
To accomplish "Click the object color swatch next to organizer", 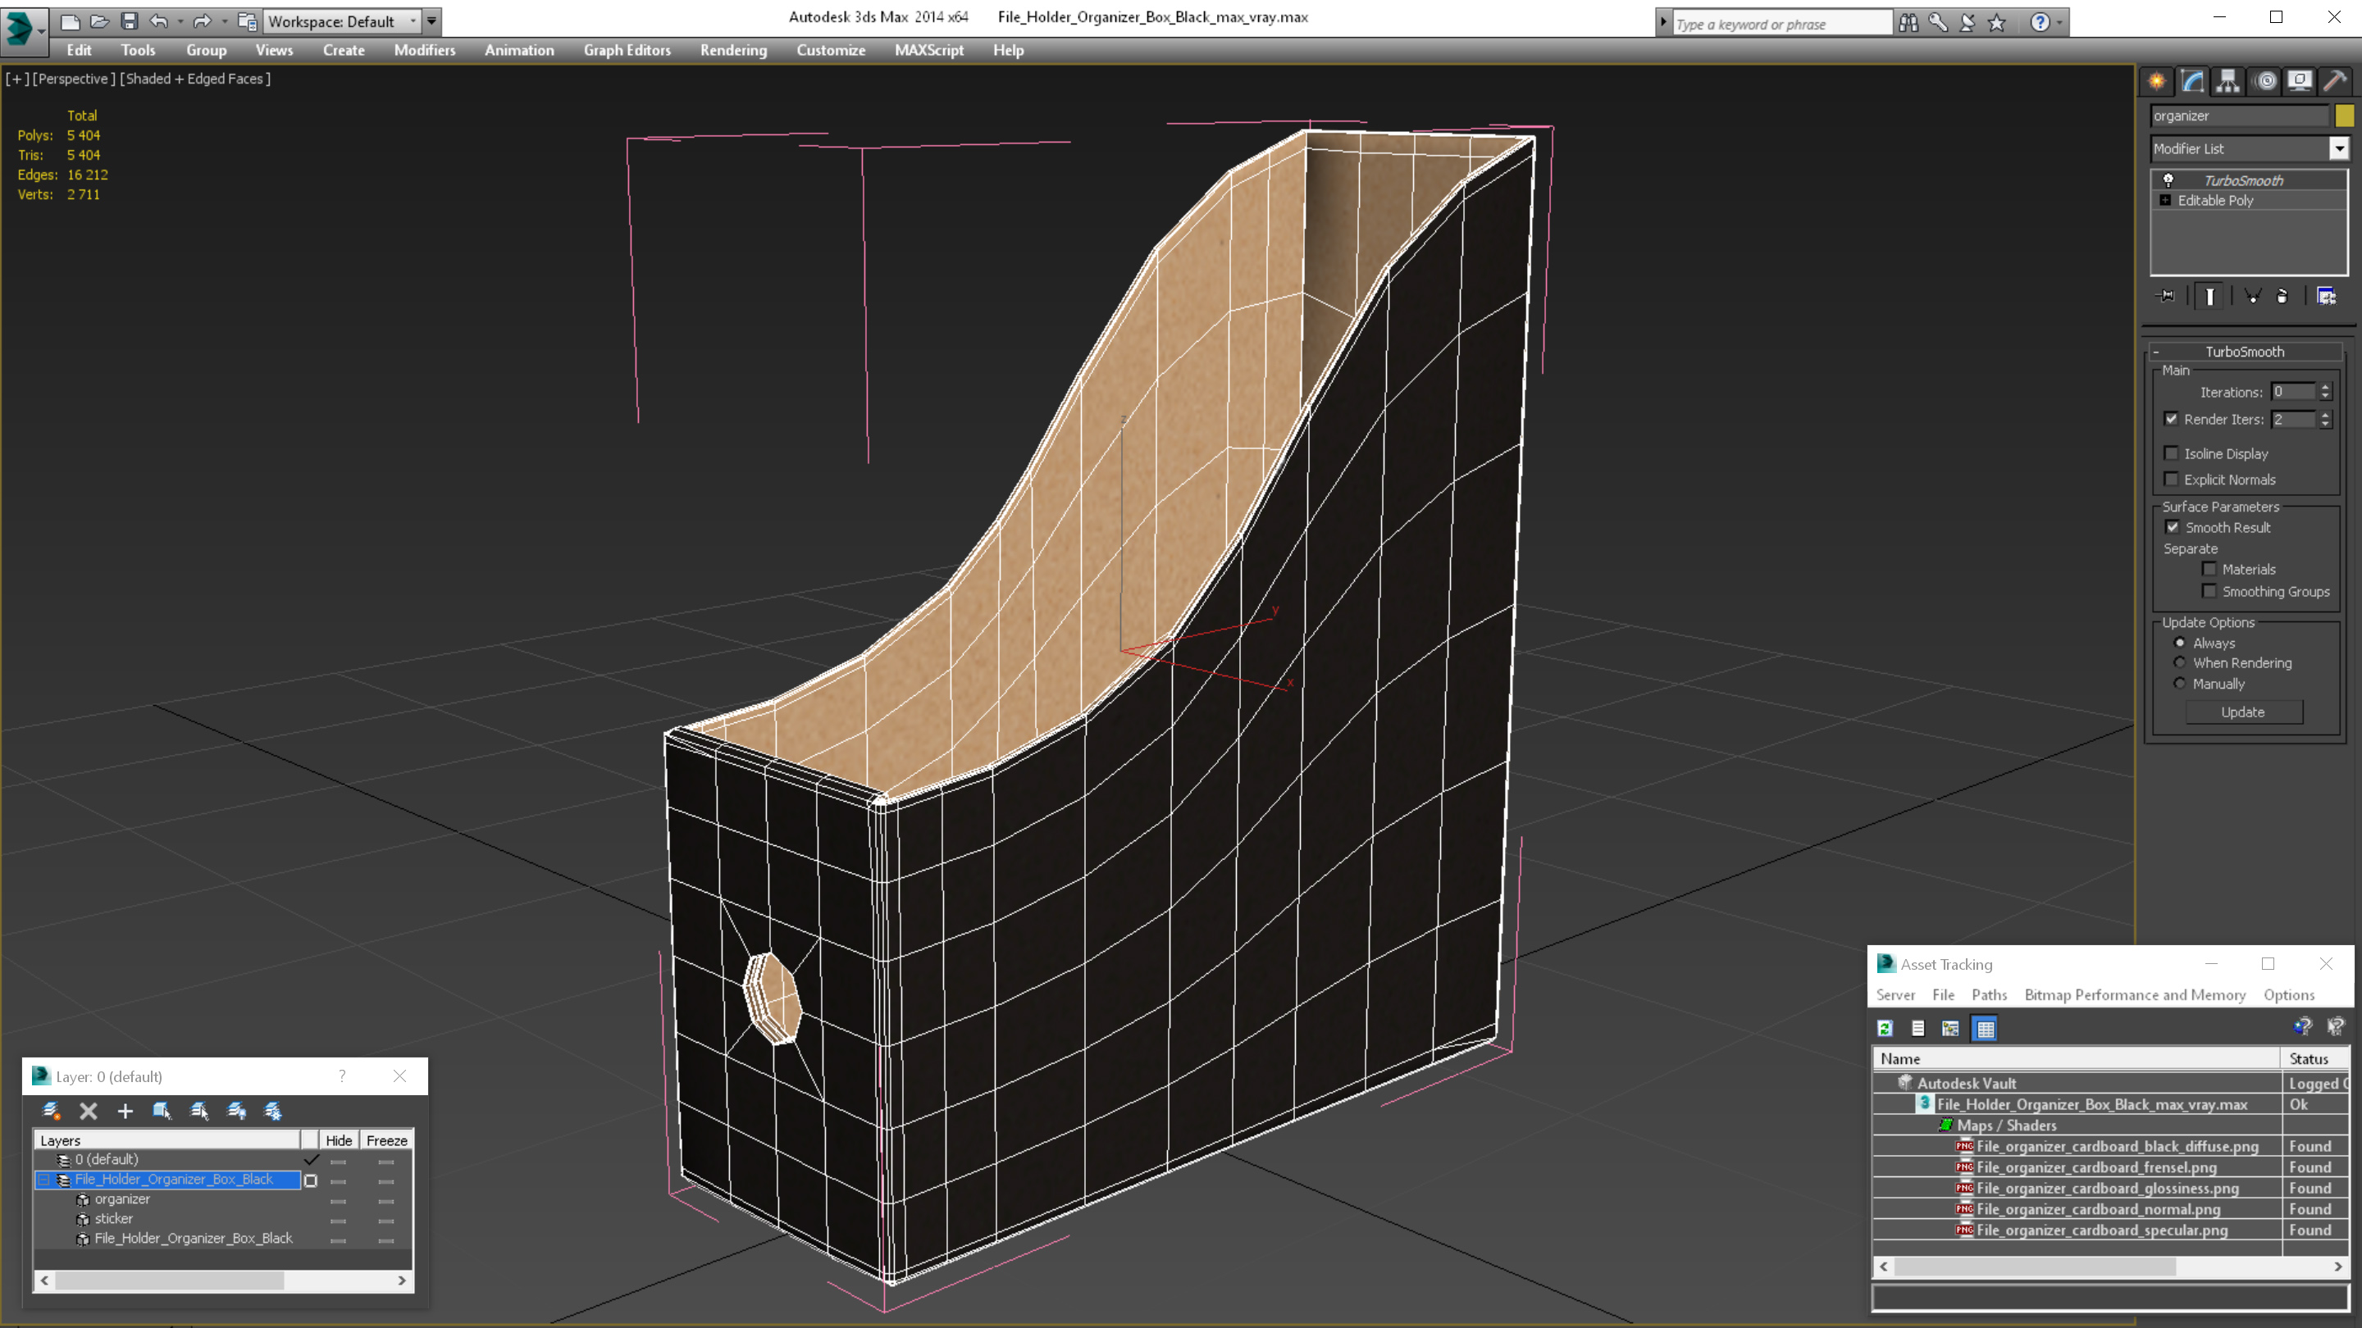I will pos(2345,116).
